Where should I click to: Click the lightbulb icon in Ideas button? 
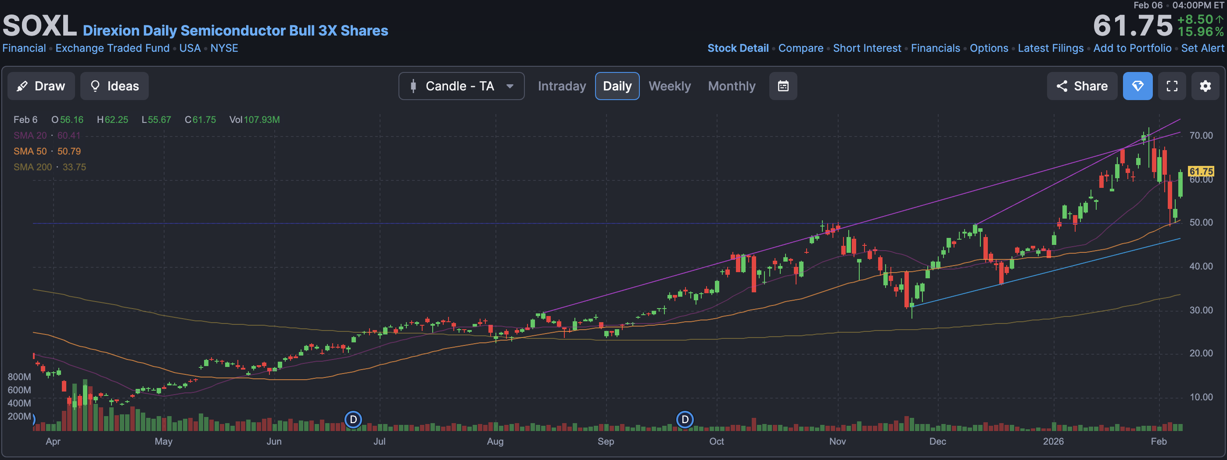click(95, 86)
